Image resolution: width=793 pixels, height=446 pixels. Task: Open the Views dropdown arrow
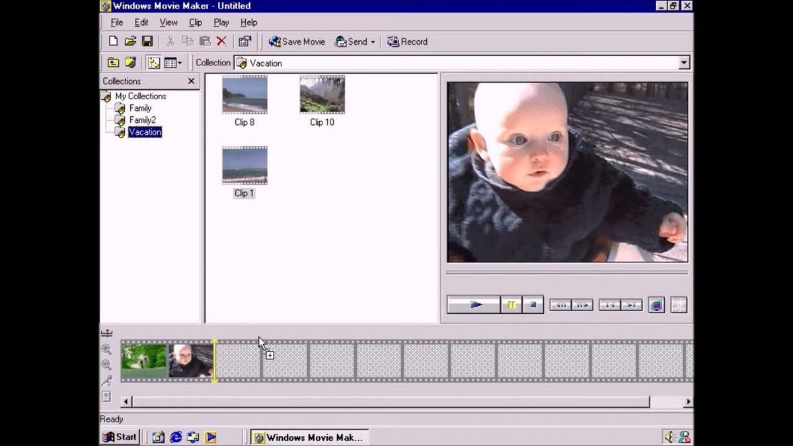(179, 63)
